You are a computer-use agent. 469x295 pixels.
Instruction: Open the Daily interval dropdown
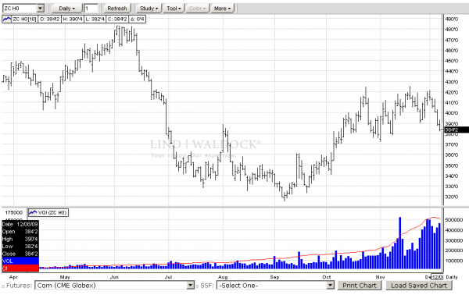pyautogui.click(x=66, y=9)
